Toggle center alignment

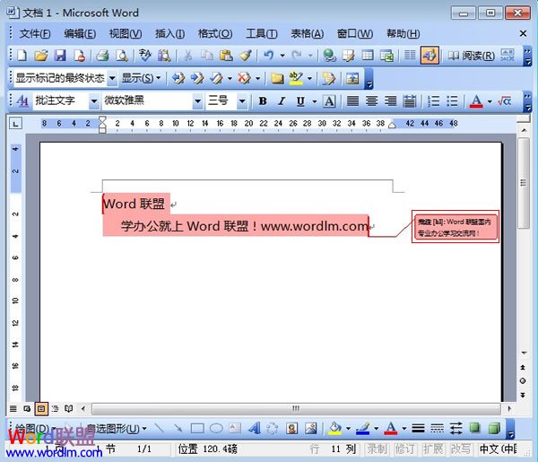coord(371,100)
